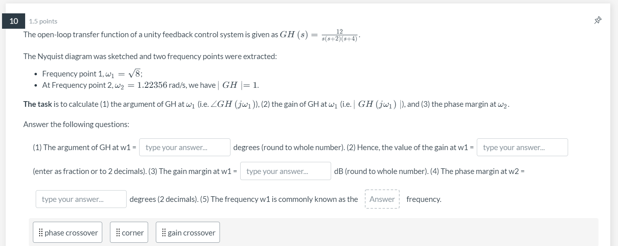This screenshot has height=246, width=618.
Task: Click the Frequency point 1 bullet item
Action: pos(92,74)
